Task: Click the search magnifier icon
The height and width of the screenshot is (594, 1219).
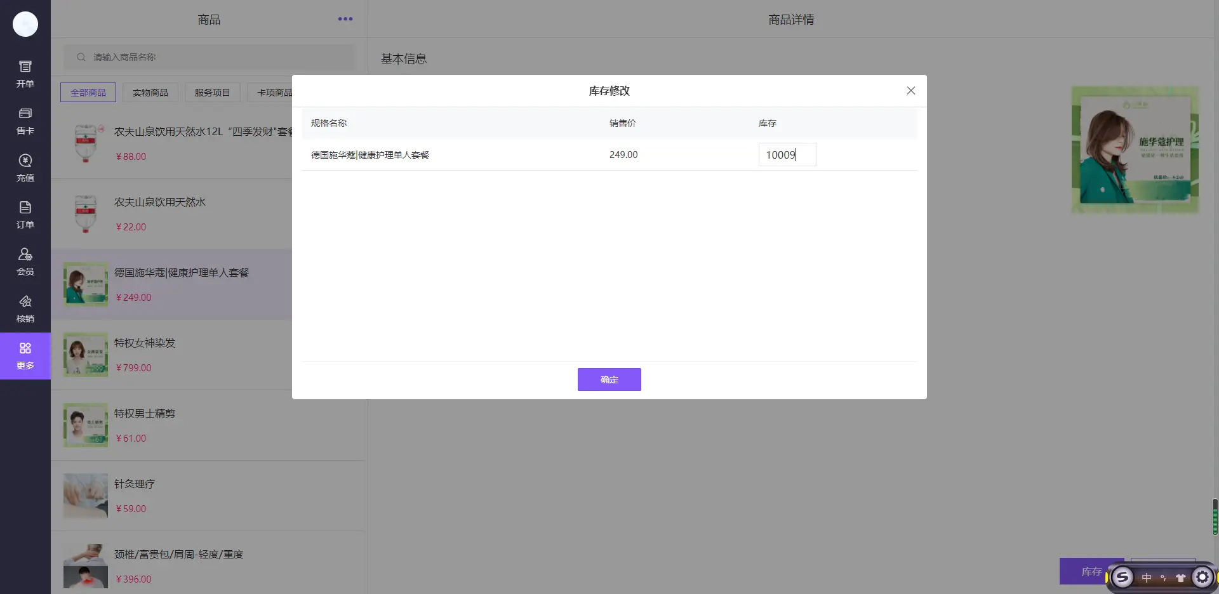Action: 81,57
